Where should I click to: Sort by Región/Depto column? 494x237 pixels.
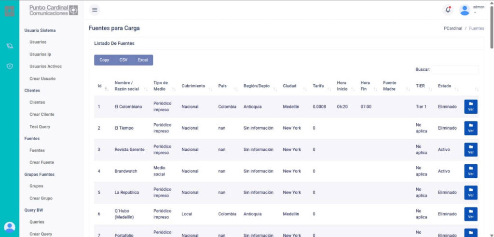(x=260, y=86)
